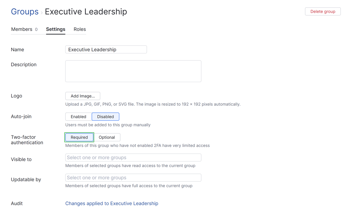This screenshot has width=351, height=215.
Task: Click the Description field label
Action: (24, 65)
